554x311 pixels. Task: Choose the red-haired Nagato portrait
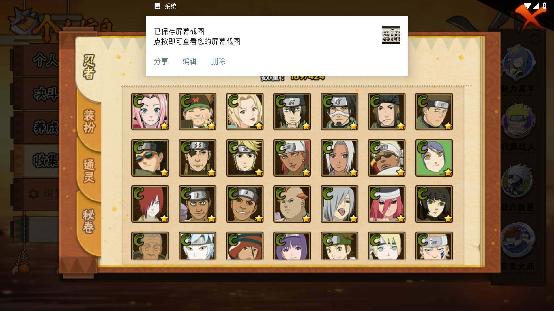point(150,204)
